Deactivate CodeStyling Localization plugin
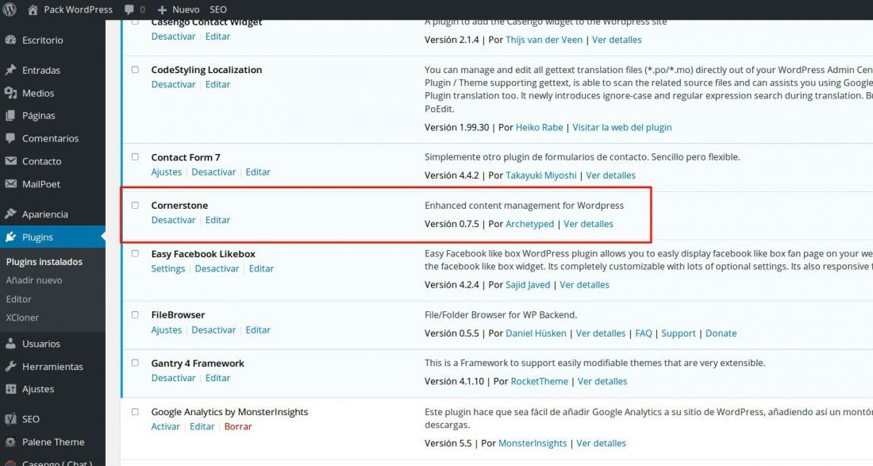This screenshot has width=873, height=466. coord(173,84)
